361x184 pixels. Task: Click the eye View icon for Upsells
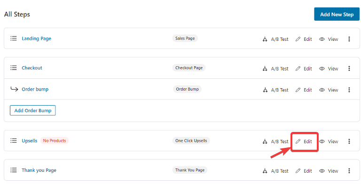click(x=322, y=141)
